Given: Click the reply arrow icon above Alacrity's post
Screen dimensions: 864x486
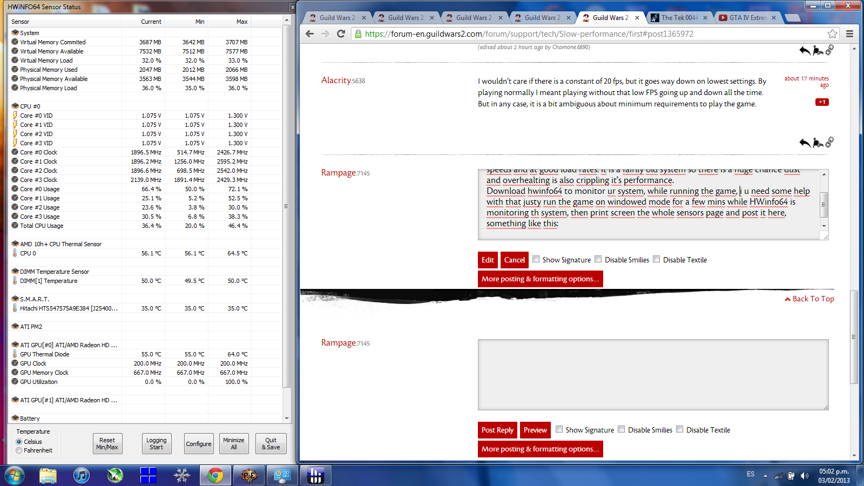Looking at the screenshot, I should [805, 50].
